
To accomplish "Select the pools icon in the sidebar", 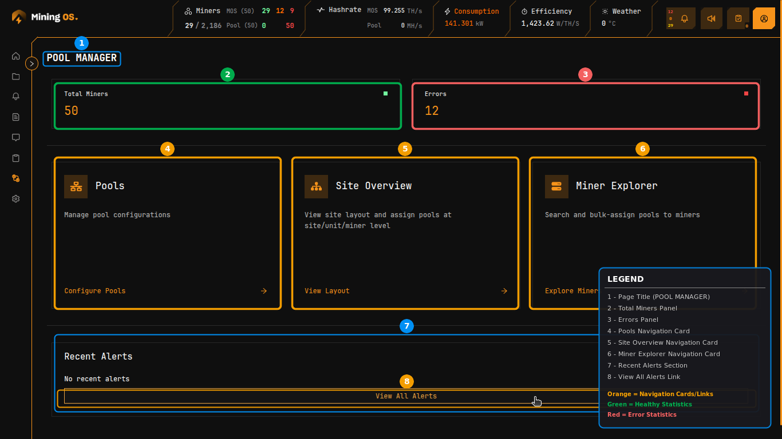I will pos(16,178).
